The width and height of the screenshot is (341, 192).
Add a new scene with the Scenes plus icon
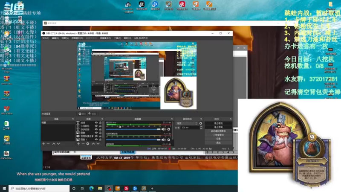43,144
